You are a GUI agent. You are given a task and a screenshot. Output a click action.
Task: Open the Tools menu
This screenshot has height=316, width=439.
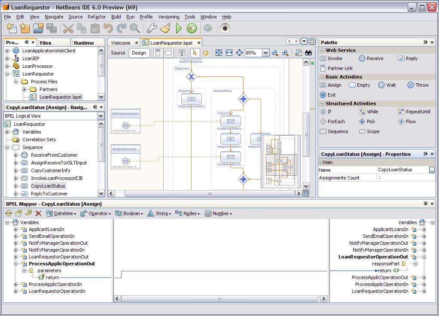190,17
